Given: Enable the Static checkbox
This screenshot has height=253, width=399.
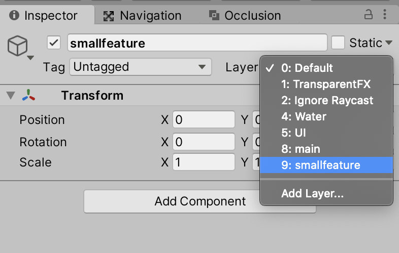Looking at the screenshot, I should pyautogui.click(x=338, y=43).
